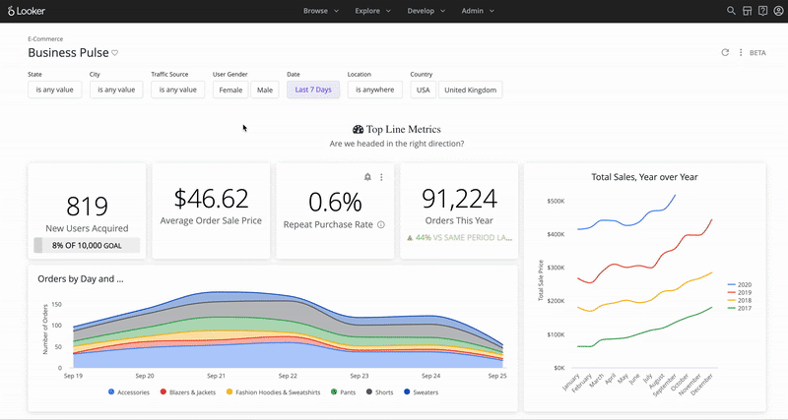Screen dimensions: 788x420
Task: Click the alert bell on Repeat Purchase Rate
Action: click(x=367, y=177)
